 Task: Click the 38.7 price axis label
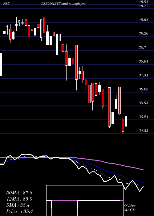[x=143, y=48]
